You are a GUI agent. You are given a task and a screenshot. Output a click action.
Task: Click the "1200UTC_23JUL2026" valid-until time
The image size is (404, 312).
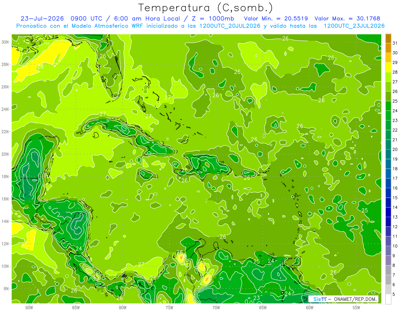click(354, 26)
